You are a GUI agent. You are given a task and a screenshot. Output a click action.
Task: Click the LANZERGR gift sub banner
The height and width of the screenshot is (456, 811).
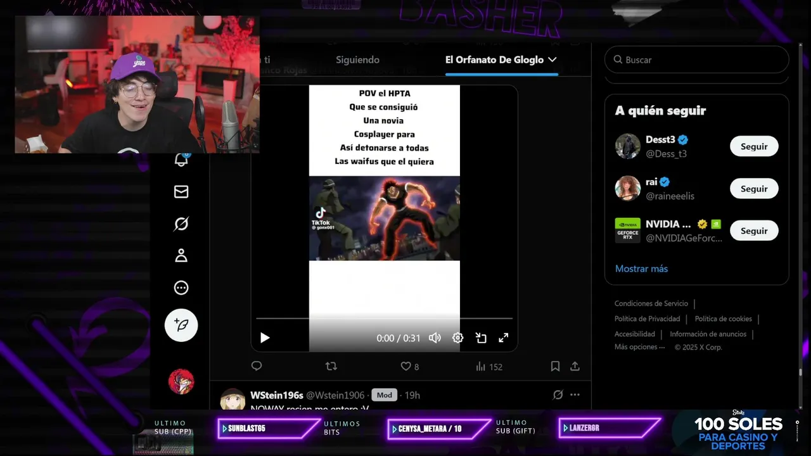tap(610, 429)
